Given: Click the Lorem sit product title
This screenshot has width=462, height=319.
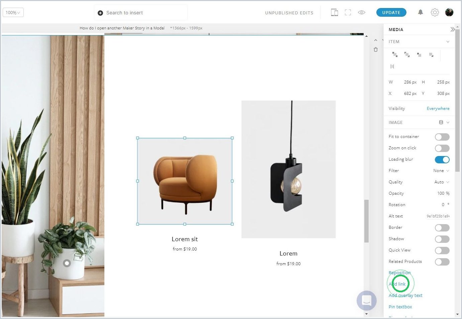Looking at the screenshot, I should 185,239.
